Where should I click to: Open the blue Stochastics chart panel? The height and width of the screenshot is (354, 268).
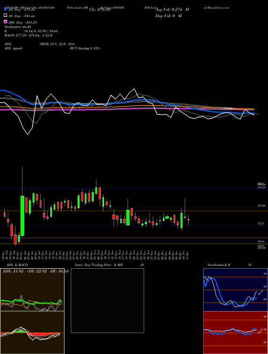pyautogui.click(x=235, y=290)
